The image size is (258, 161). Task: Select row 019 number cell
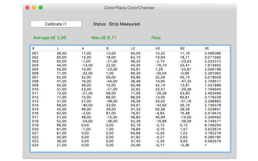(x=35, y=125)
